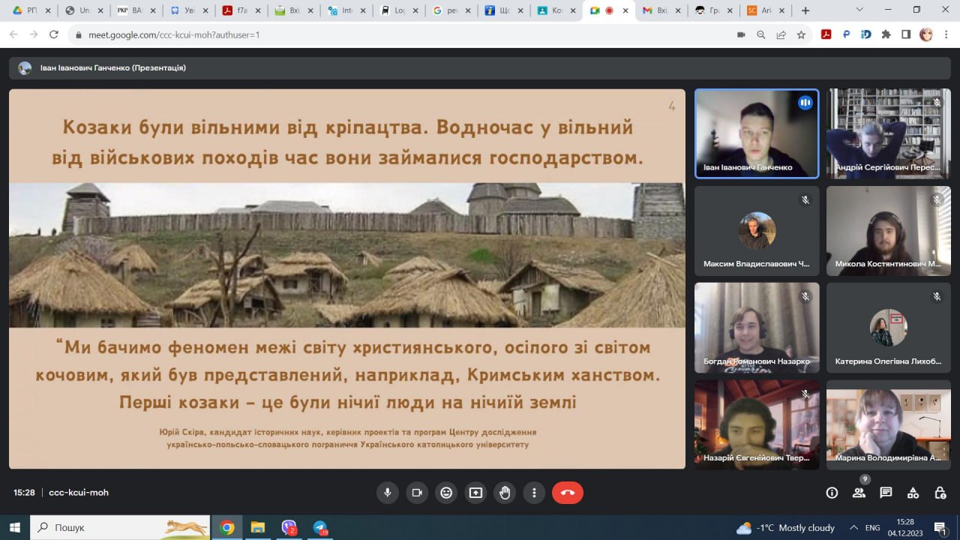Viewport: 960px width, 540px height.
Task: Show the participants list panel
Action: (859, 493)
